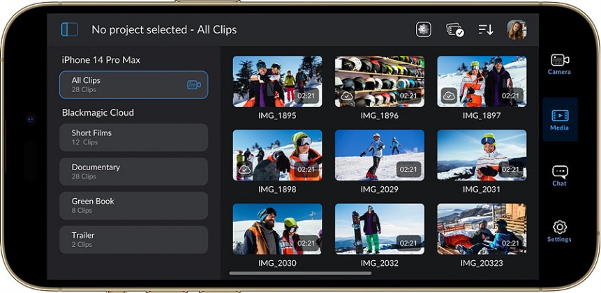Screen dimensions: 601x293
Task: Select the IMG_1898 clip thumbnail
Action: click(278, 155)
